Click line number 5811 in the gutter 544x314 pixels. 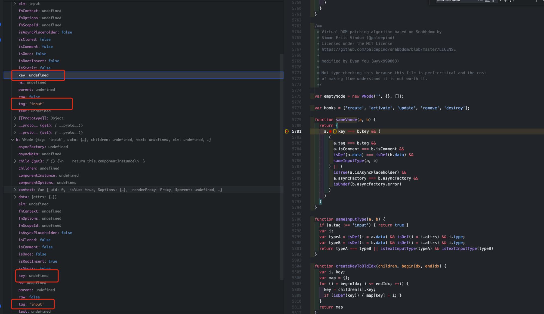(296, 307)
